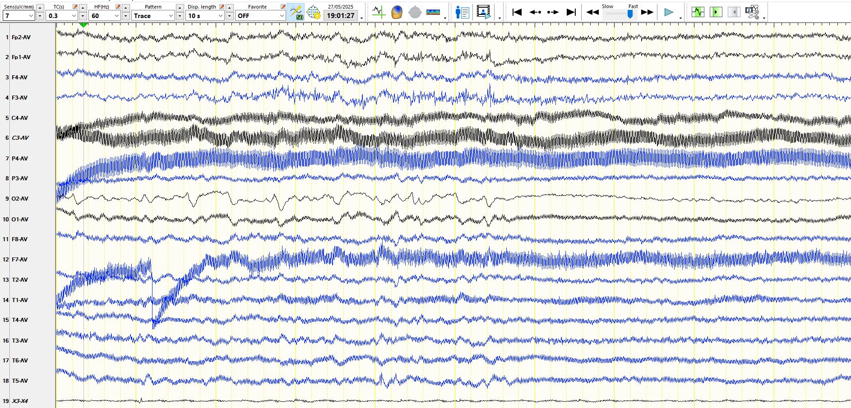The image size is (851, 408).
Task: Select the O2-AV channel label
Action: 20,199
